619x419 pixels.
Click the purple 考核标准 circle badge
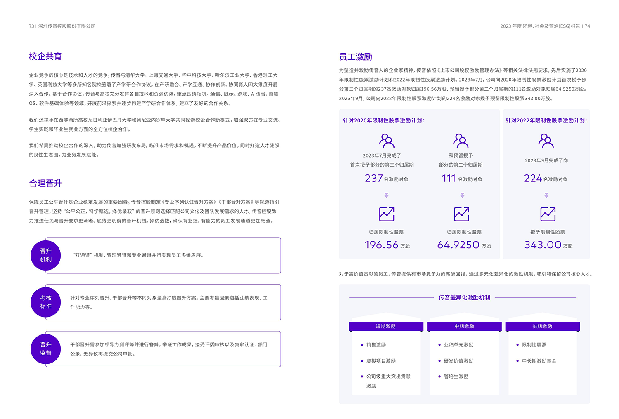click(46, 302)
